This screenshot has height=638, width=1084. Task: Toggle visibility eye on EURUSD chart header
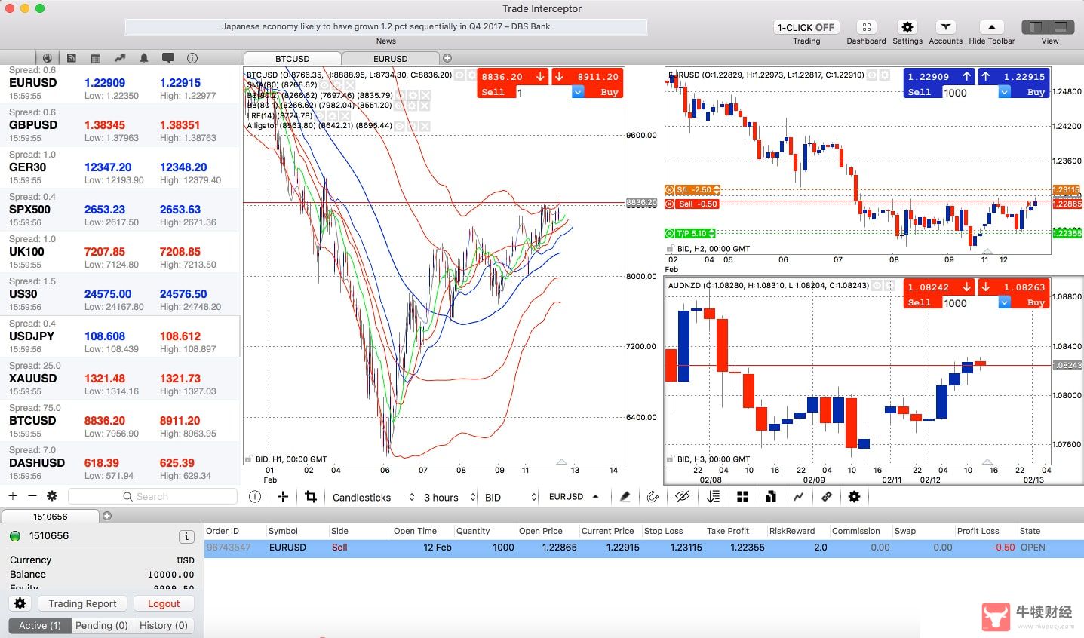[x=872, y=75]
